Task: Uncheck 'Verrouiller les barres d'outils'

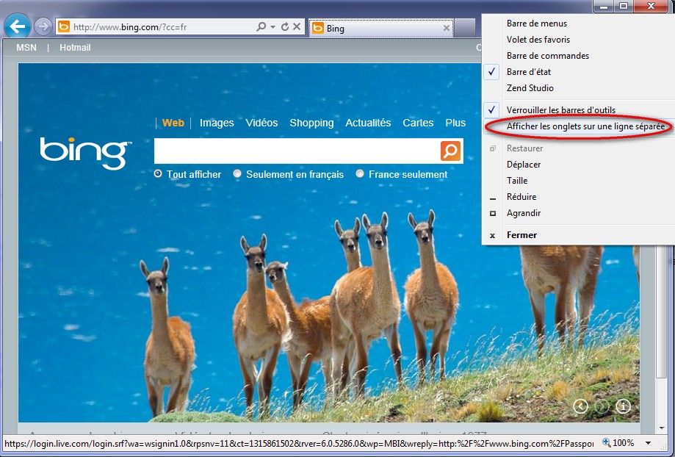Action: [x=560, y=110]
